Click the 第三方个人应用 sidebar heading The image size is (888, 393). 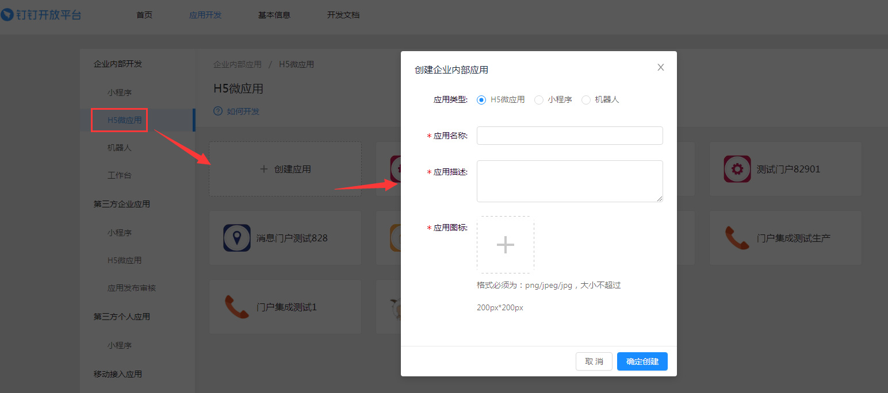(122, 317)
